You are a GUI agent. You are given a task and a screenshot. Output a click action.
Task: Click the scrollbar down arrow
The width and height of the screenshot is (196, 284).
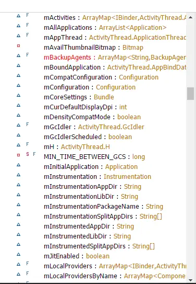(x=190, y=280)
